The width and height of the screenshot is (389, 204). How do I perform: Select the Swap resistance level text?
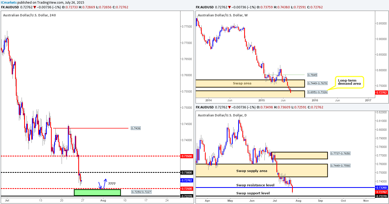tap(255, 185)
